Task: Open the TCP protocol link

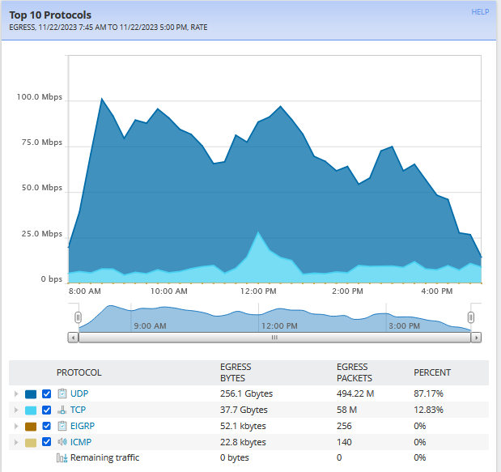Action: (78, 410)
